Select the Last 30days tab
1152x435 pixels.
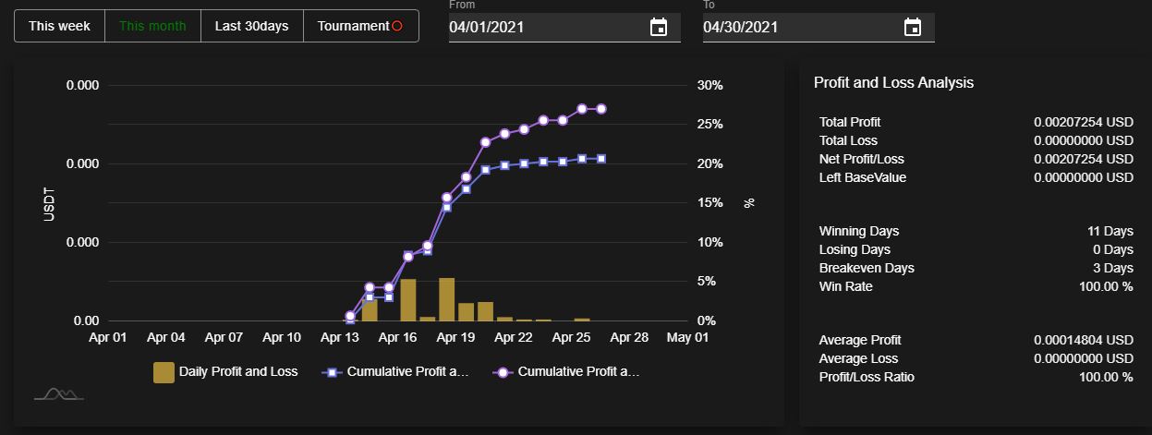[x=251, y=26]
